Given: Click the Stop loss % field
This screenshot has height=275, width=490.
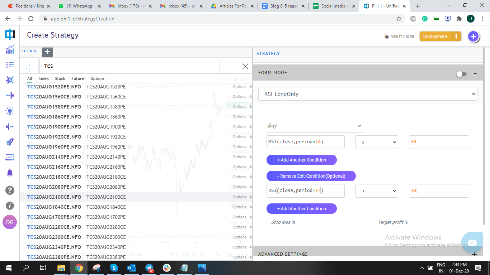Looking at the screenshot, I should 315,222.
